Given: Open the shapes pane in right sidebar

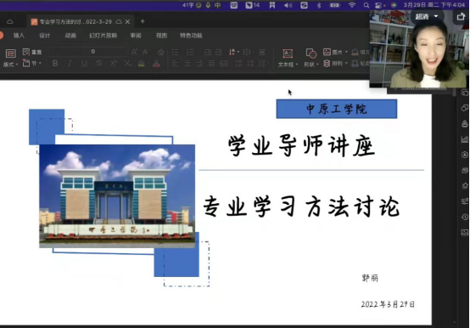Looking at the screenshot, I should point(465,108).
